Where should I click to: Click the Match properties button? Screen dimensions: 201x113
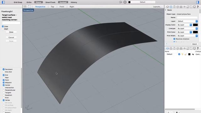pos(195,44)
